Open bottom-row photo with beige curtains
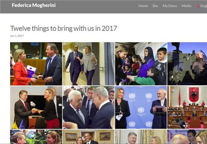The width and height of the screenshot is (207, 144). click(x=141, y=137)
